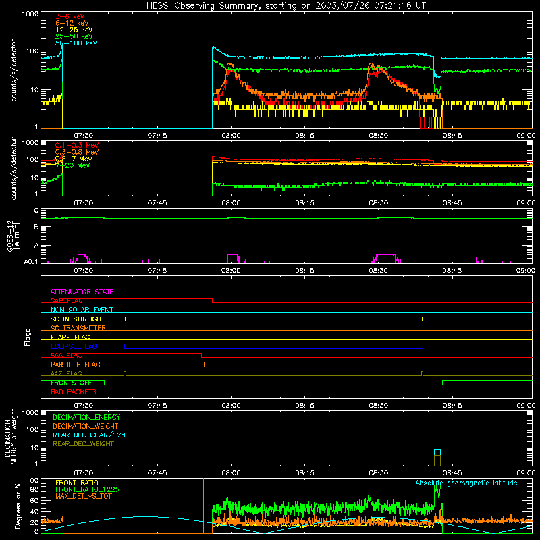
Task: Click the 08:15 tick under the GOES plot
Action: click(305, 271)
